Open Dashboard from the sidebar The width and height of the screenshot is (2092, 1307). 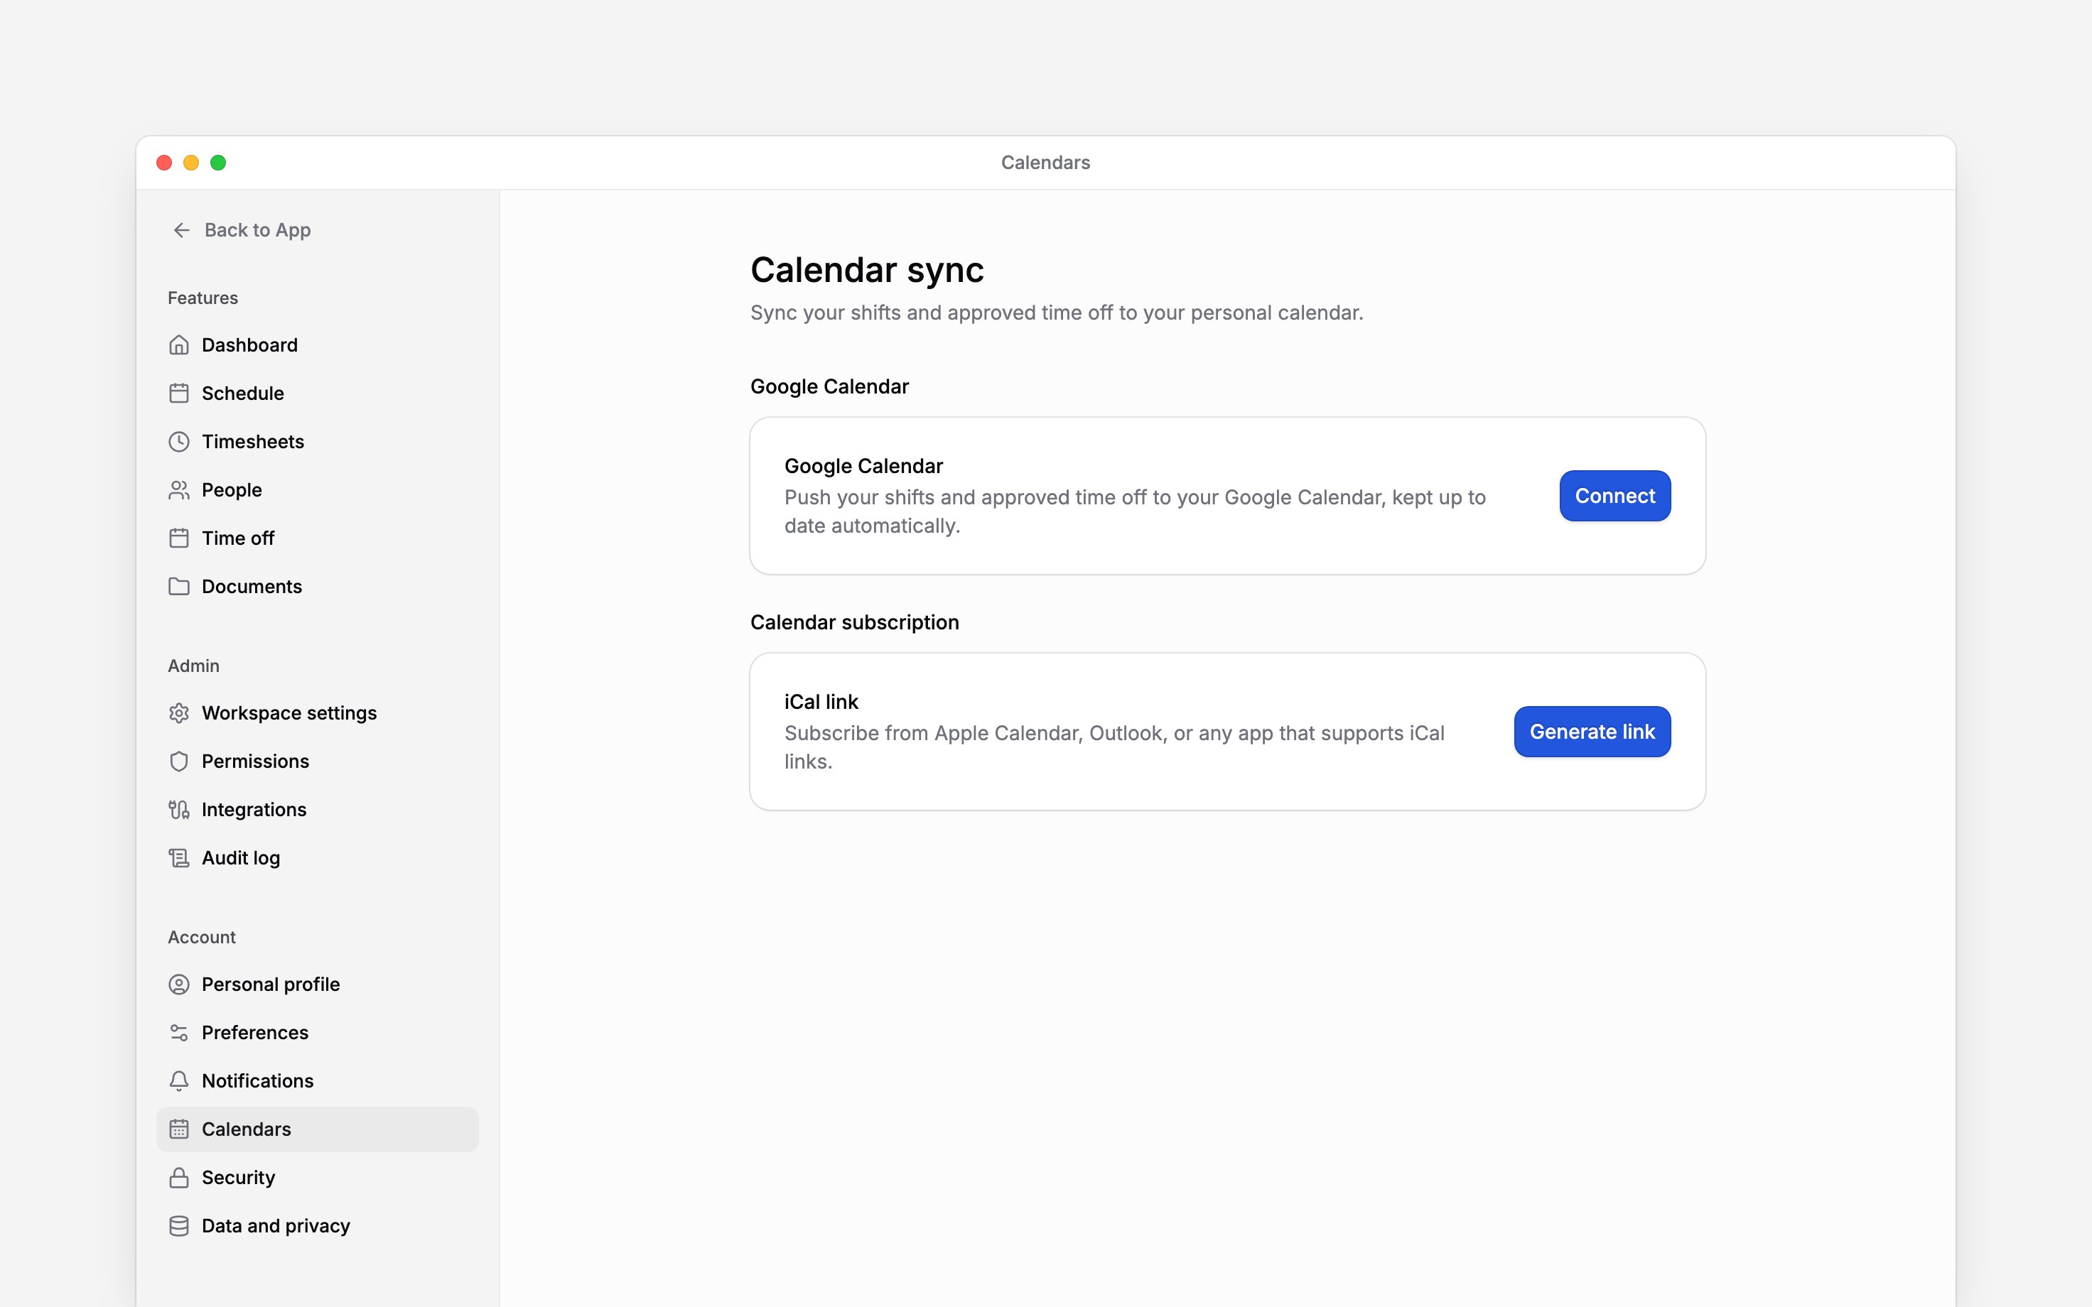317,345
